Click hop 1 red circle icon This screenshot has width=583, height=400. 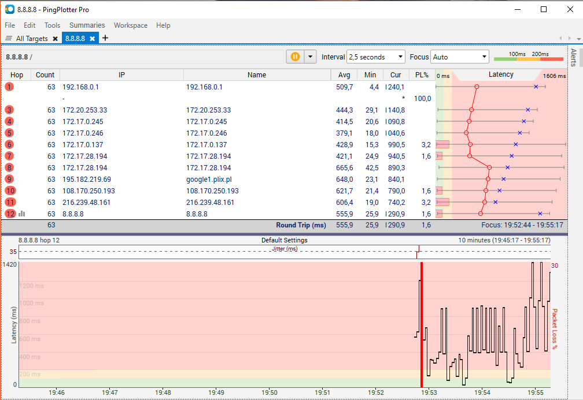[x=9, y=87]
